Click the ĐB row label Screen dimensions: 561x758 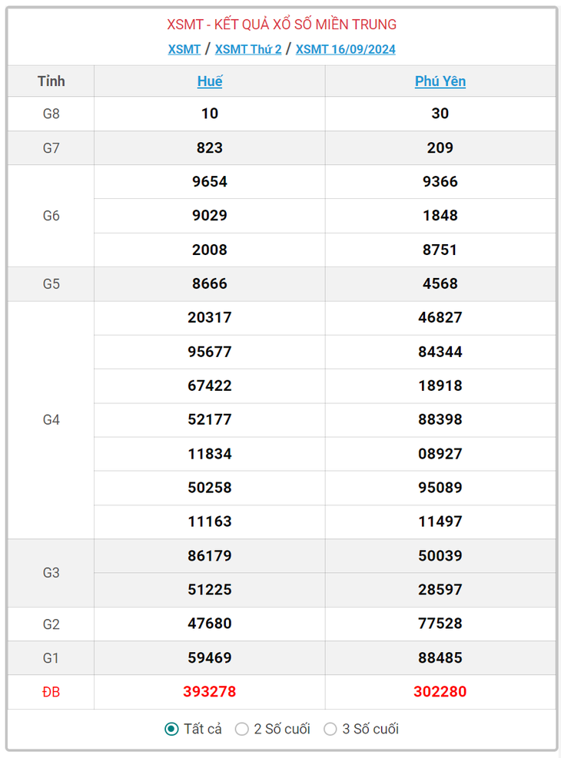pyautogui.click(x=51, y=692)
